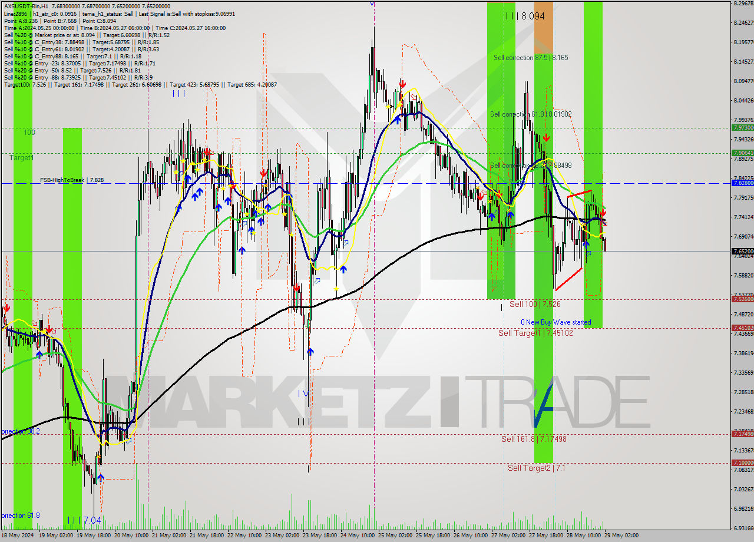The width and height of the screenshot is (754, 542).
Task: Click the AXSUSDT-Bin,H1 symbol title line
Action: (88, 6)
